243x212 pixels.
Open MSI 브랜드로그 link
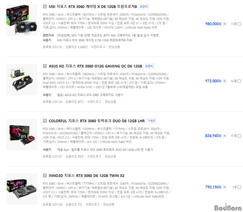coord(98,47)
